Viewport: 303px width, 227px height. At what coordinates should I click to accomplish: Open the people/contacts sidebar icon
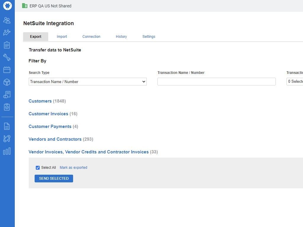click(x=7, y=20)
